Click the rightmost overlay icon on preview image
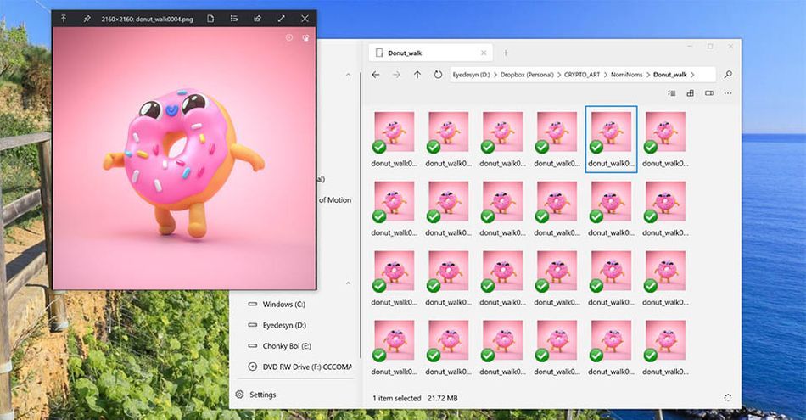 click(x=305, y=37)
